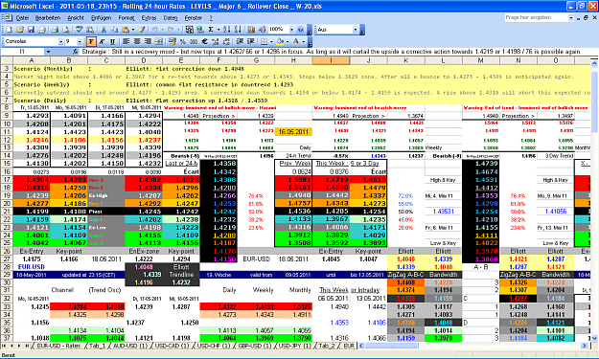599x359 pixels.
Task: Toggle centered text alignment
Action: coord(137,41)
